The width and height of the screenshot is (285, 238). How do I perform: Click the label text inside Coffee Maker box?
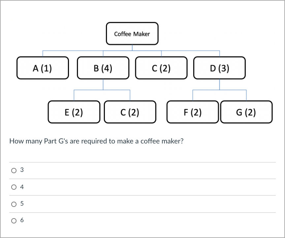(132, 34)
